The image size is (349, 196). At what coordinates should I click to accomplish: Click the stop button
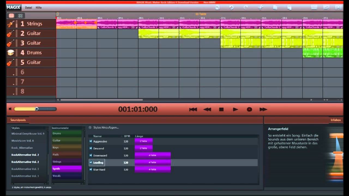[221, 109]
